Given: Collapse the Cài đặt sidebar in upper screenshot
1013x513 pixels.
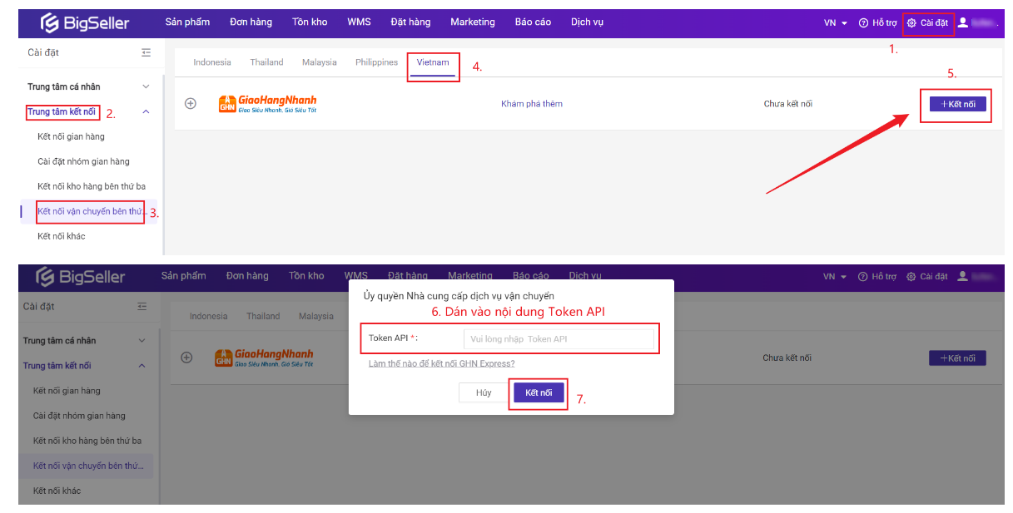Looking at the screenshot, I should (146, 53).
